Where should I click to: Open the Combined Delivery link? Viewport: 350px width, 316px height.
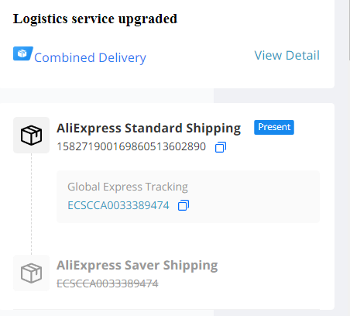(x=90, y=57)
